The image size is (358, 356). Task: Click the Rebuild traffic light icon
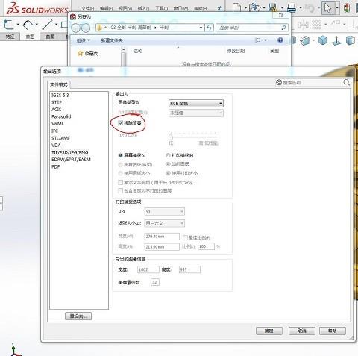347,8
